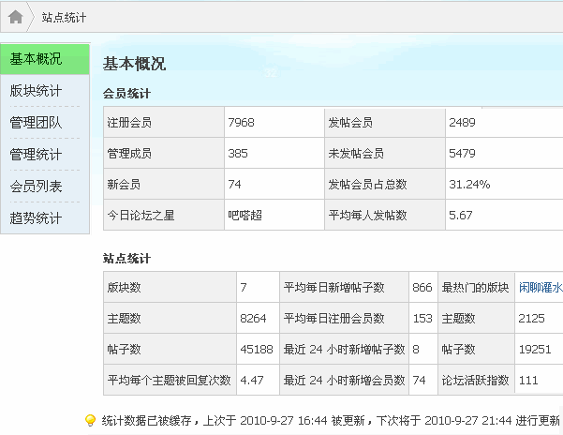This screenshot has height=435, width=563.
Task: Click the 论坛活跃指数 value 111
Action: click(528, 380)
